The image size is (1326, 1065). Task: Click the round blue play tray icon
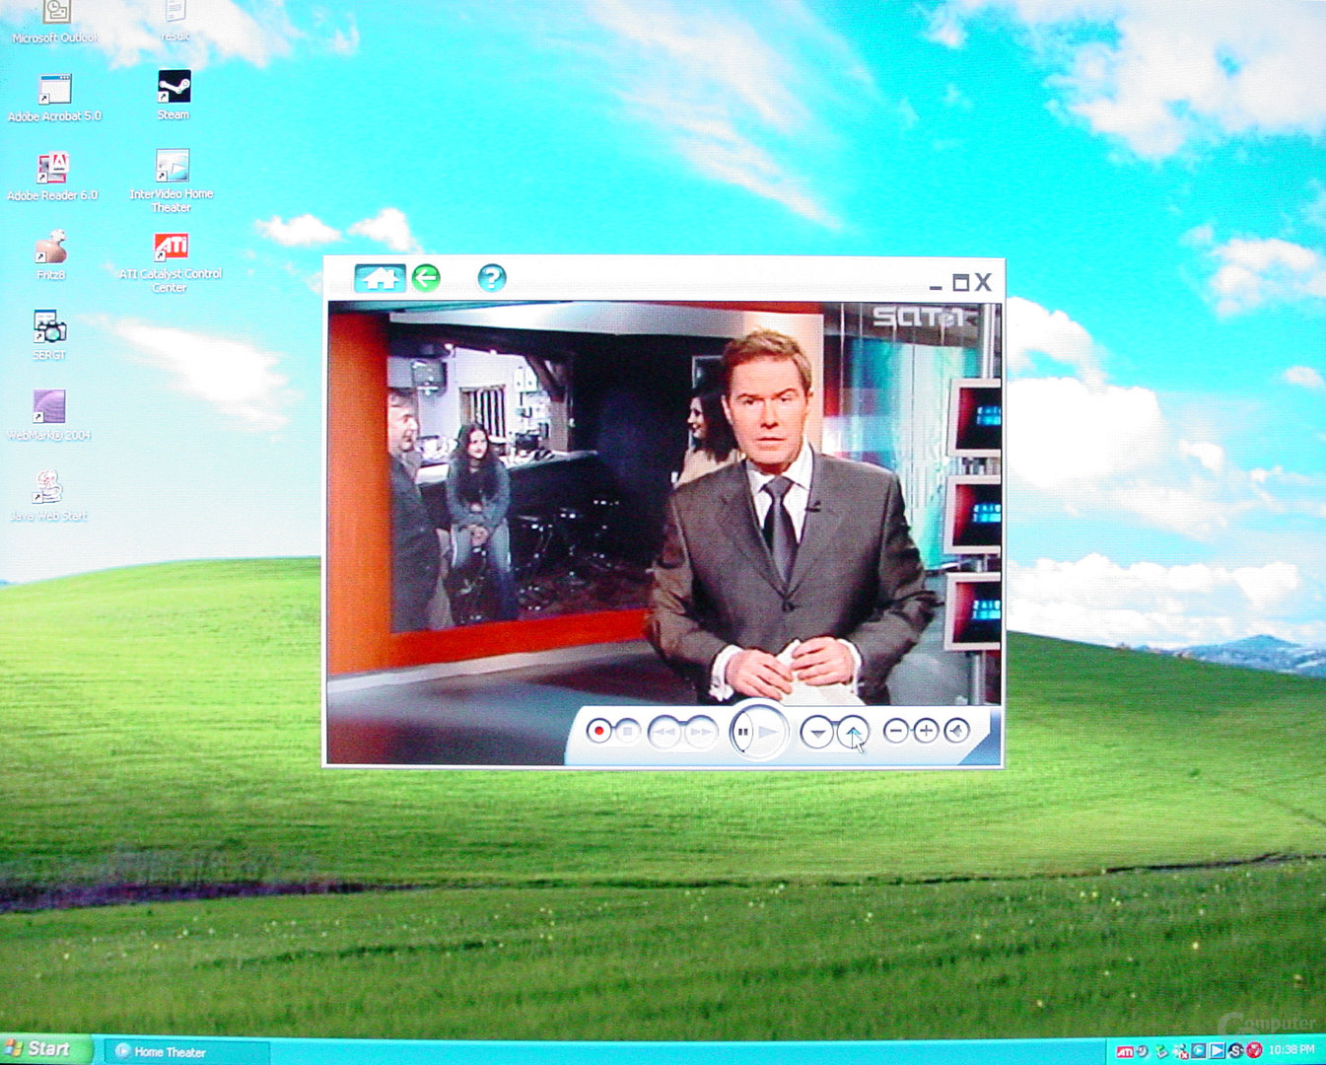1199,1051
